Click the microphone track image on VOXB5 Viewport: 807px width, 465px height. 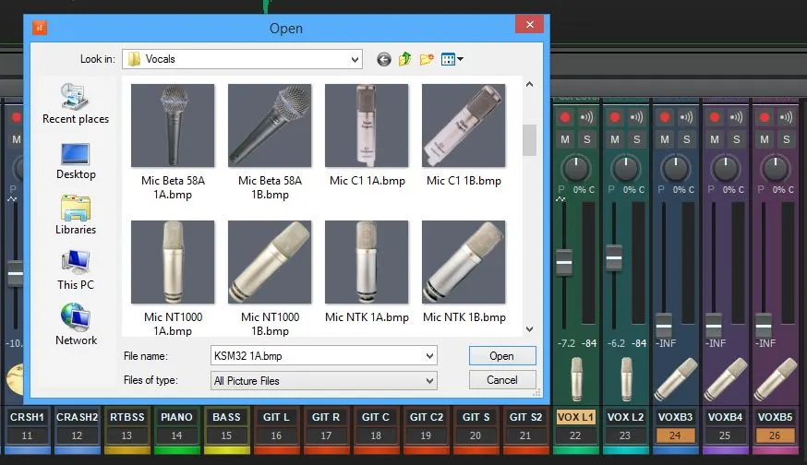click(777, 379)
